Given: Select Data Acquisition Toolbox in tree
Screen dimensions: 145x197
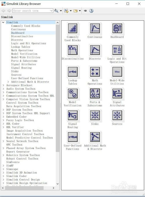Looking at the screenshot, I should [x=24, y=106].
